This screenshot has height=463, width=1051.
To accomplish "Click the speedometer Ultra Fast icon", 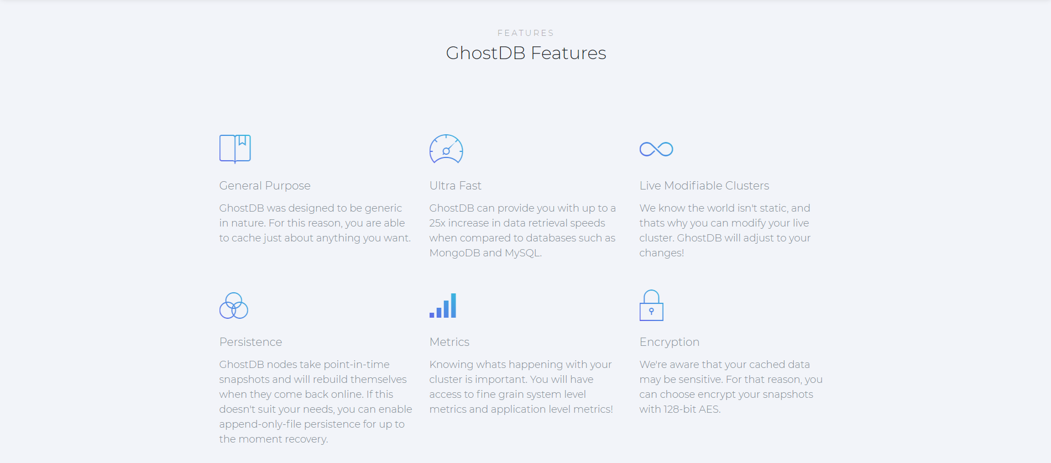I will click(446, 149).
